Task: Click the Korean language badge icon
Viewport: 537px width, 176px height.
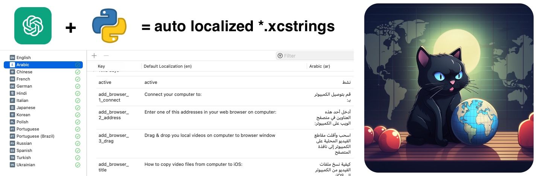Action: tap(12, 115)
